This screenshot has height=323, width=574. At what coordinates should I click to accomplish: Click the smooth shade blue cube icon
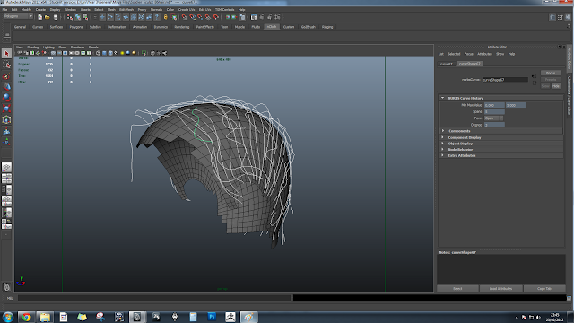(x=104, y=53)
